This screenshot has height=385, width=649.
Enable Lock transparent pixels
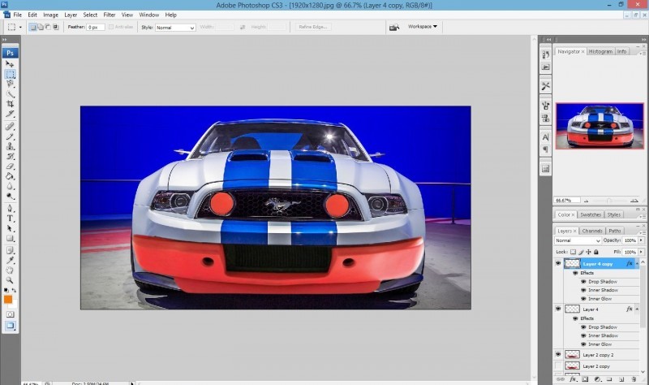coord(573,252)
